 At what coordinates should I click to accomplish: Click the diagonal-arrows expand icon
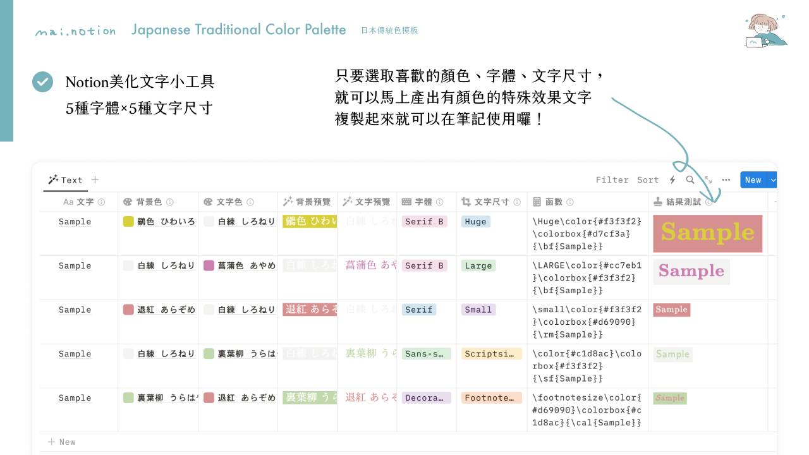[709, 180]
